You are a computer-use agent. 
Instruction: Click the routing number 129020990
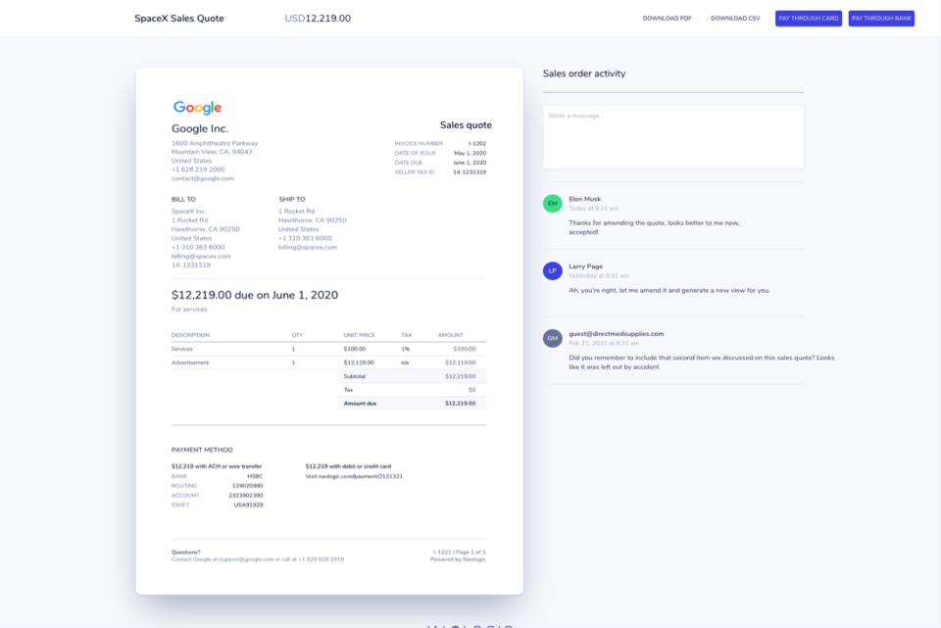[247, 486]
